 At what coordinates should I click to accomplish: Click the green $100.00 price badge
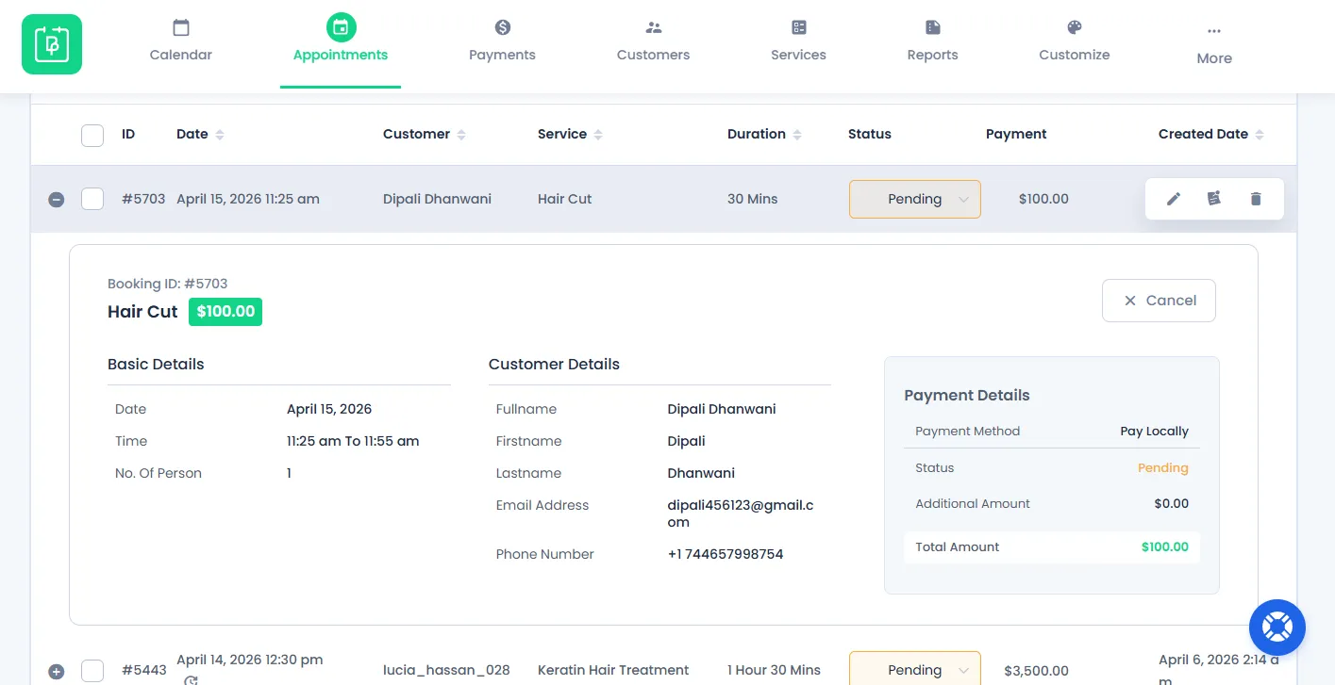click(x=225, y=312)
